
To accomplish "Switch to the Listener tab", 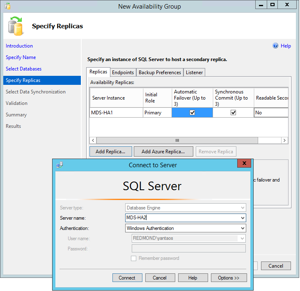I will pyautogui.click(x=194, y=73).
